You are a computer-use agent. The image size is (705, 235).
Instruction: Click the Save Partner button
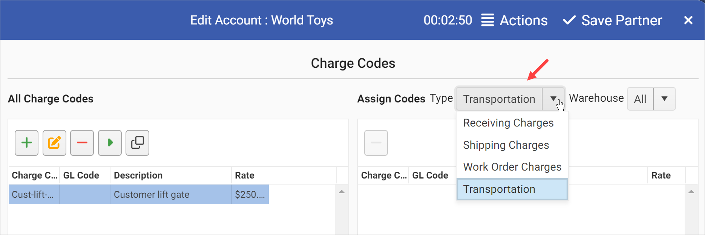(x=622, y=20)
